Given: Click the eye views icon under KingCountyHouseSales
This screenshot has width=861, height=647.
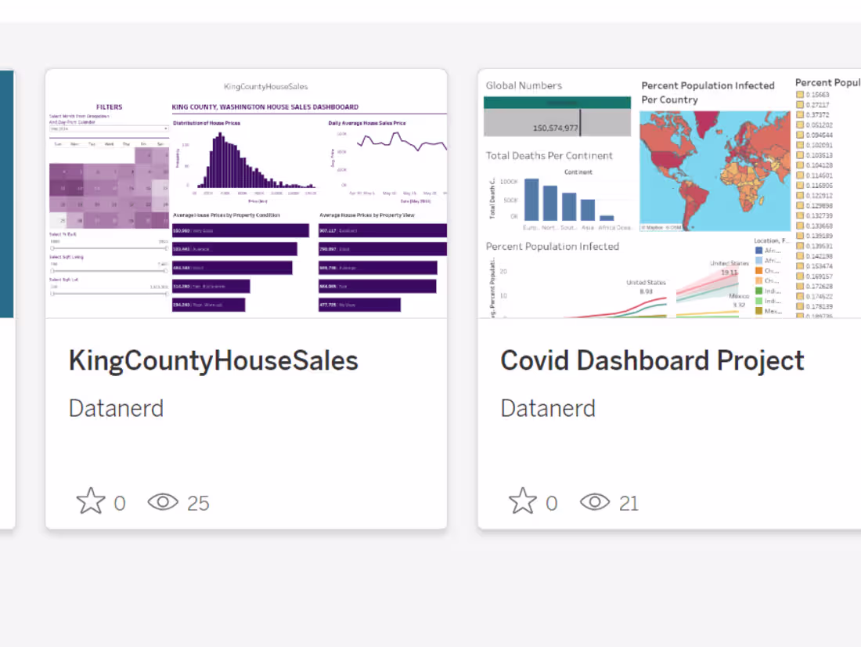Looking at the screenshot, I should coord(162,502).
